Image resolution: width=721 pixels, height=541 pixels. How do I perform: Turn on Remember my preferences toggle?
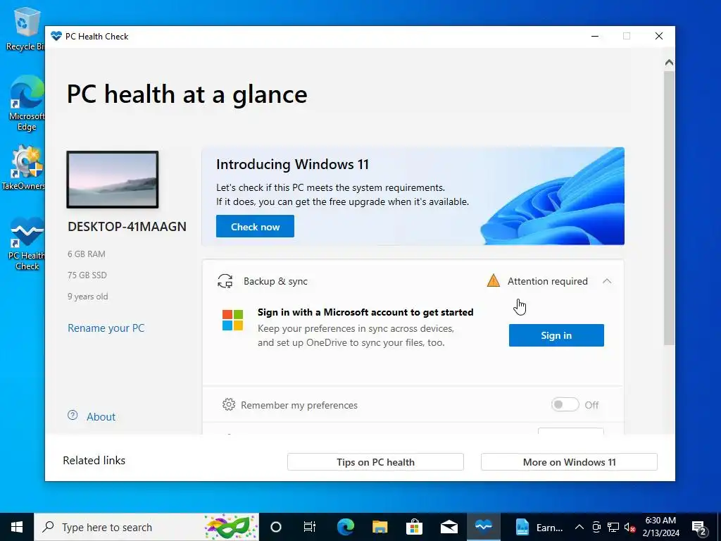(x=565, y=404)
